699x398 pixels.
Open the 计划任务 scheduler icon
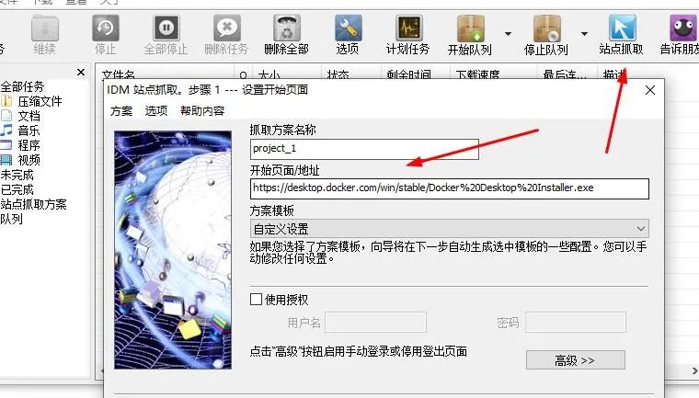click(408, 28)
